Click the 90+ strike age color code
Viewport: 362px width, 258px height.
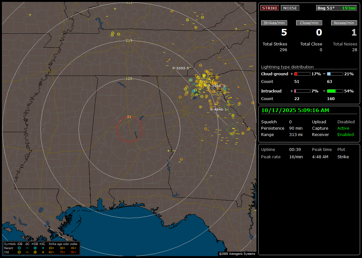73,252
